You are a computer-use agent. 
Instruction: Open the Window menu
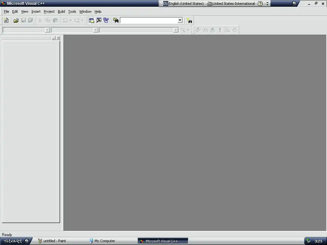85,11
